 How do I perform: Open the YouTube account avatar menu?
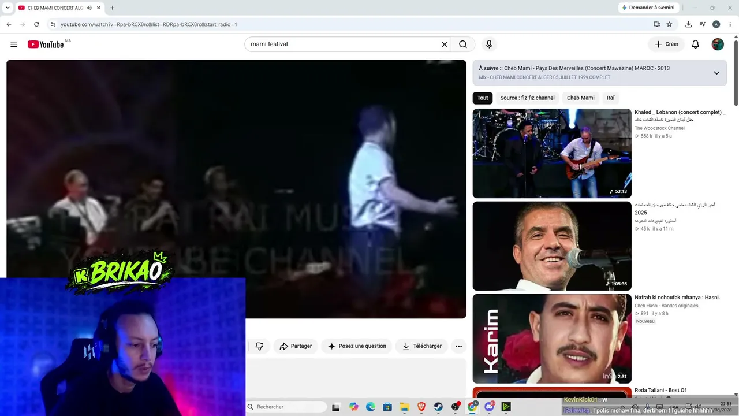click(x=718, y=44)
